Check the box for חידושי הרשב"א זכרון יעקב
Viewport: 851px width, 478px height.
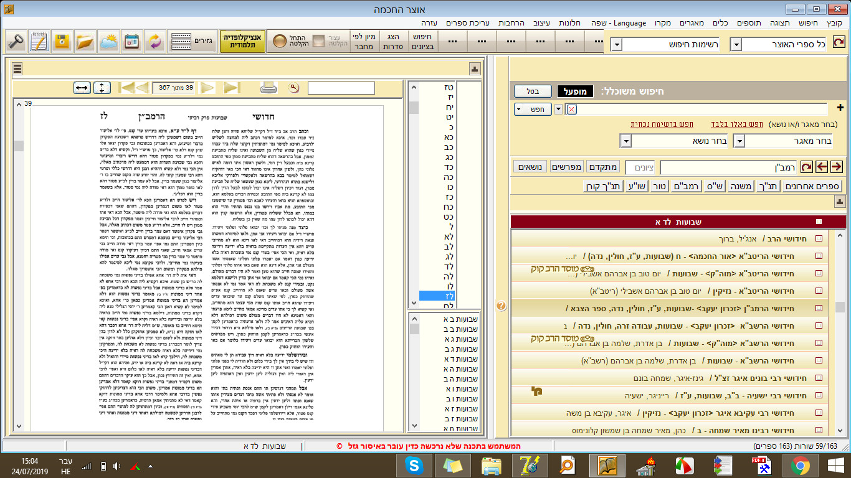[x=819, y=326]
